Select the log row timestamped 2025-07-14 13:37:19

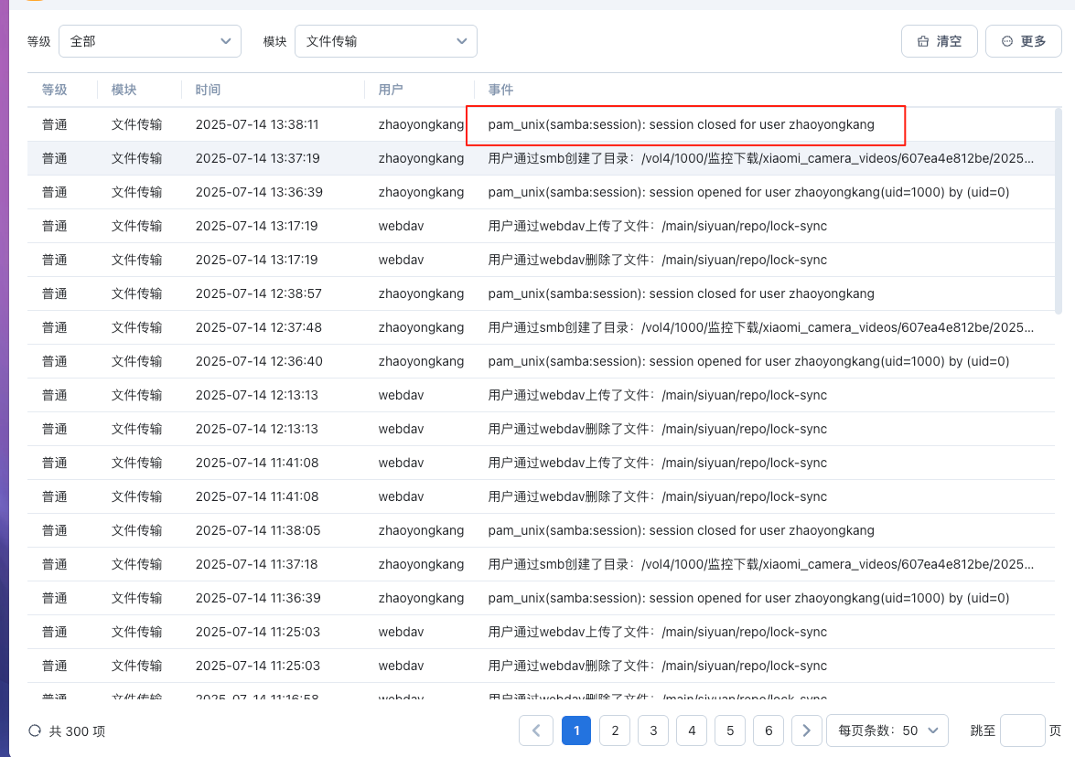click(541, 158)
